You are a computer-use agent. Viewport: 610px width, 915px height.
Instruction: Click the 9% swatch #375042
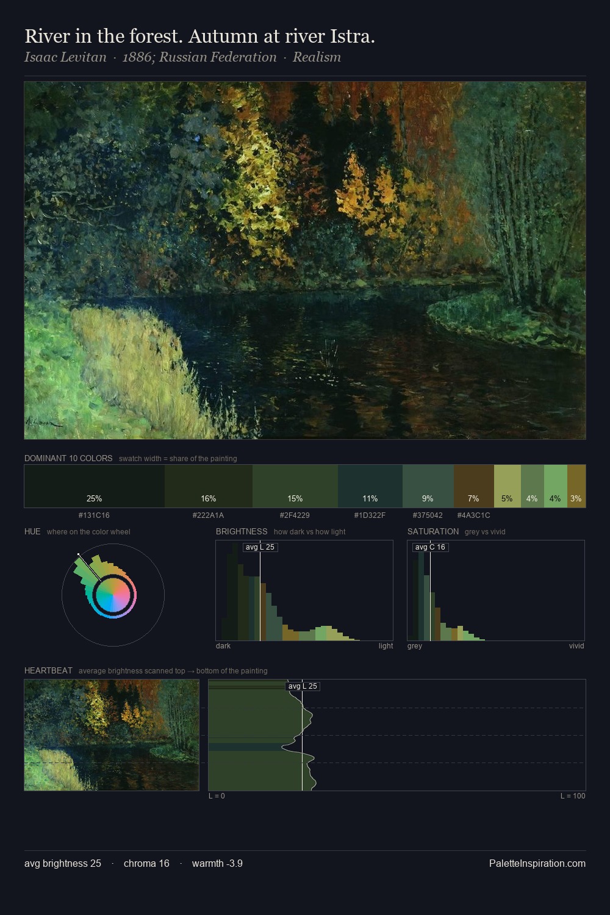[428, 486]
